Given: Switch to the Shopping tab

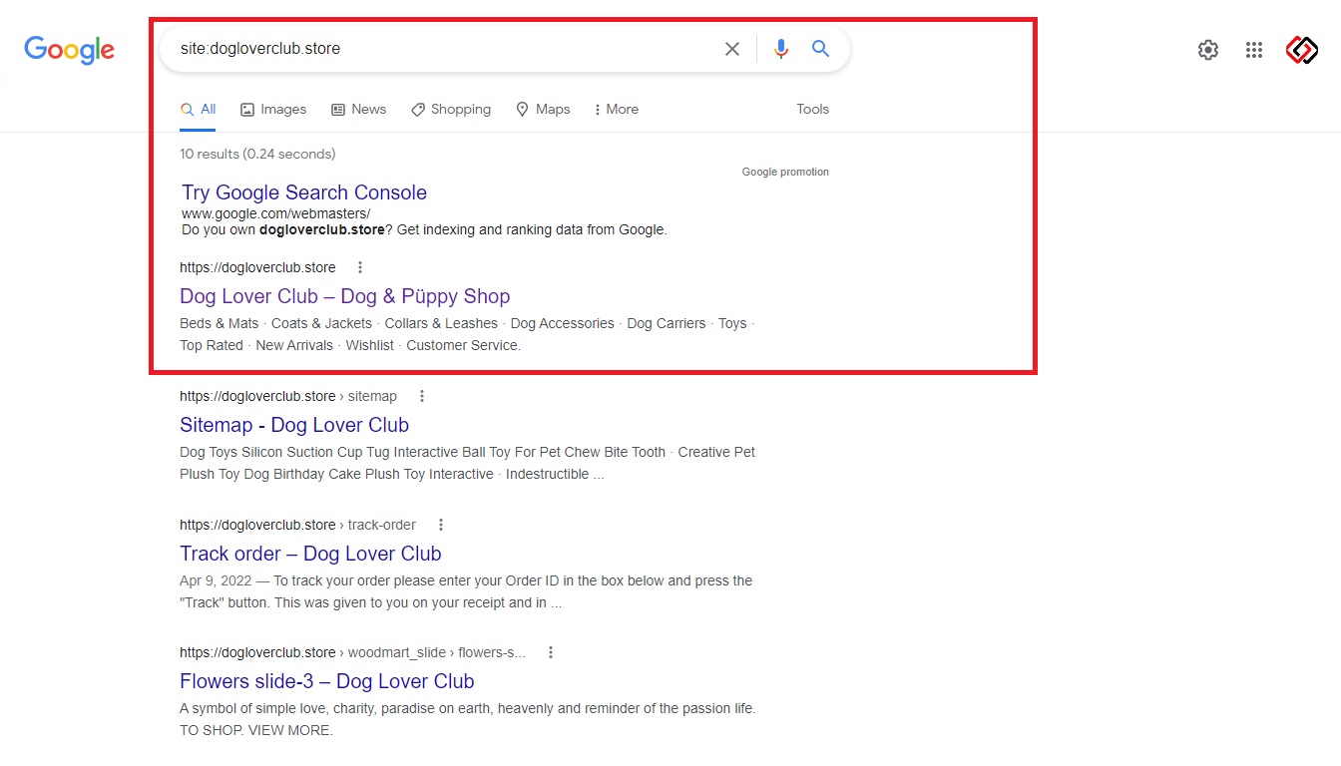Looking at the screenshot, I should (x=451, y=110).
